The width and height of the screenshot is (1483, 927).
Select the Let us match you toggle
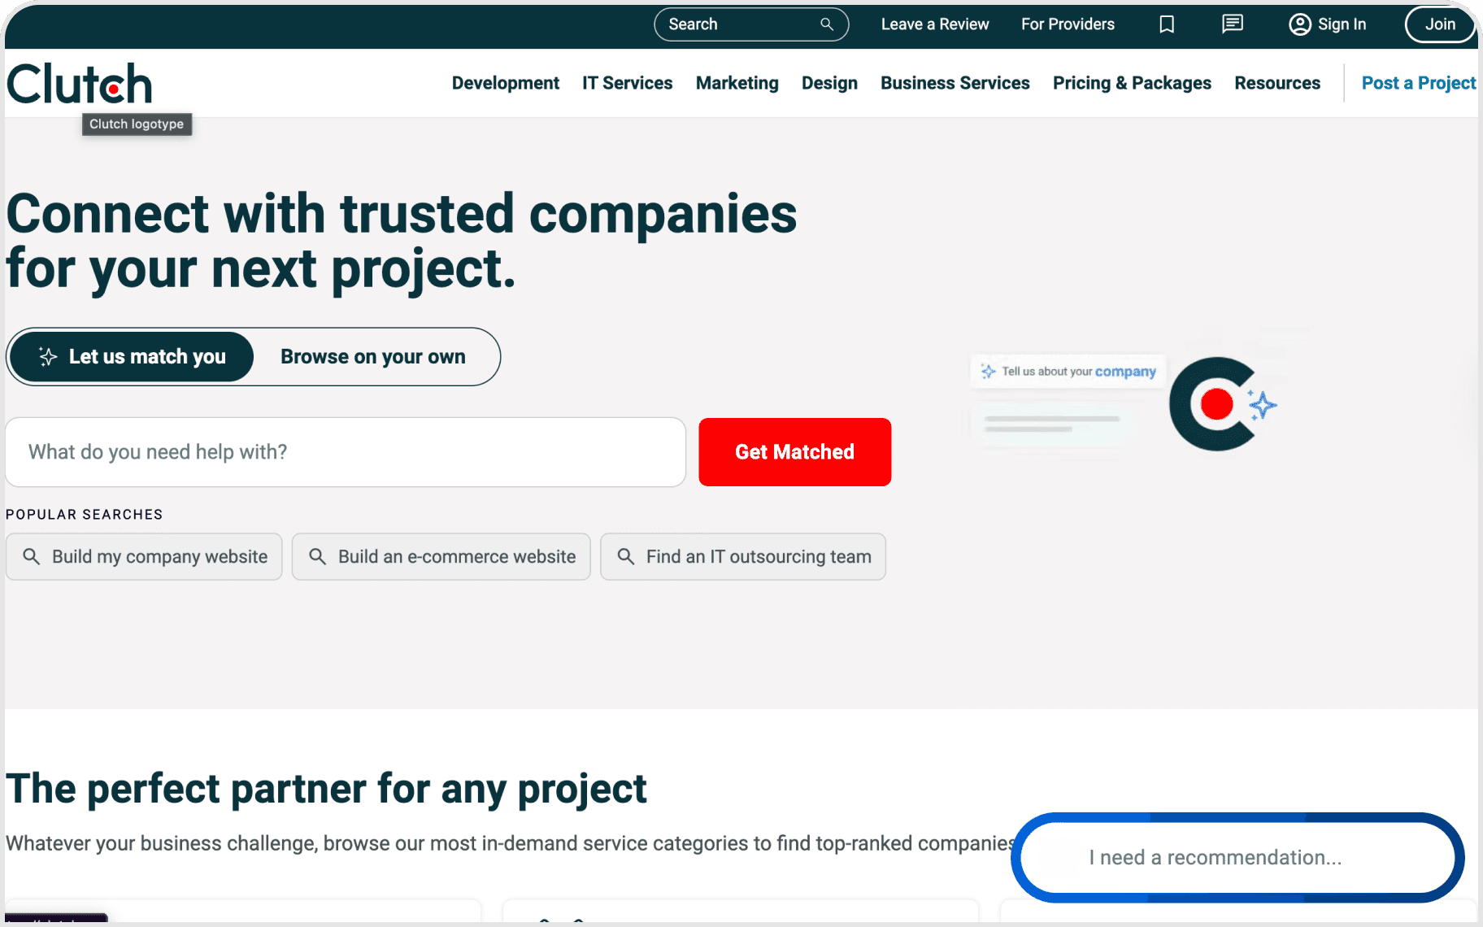point(133,357)
